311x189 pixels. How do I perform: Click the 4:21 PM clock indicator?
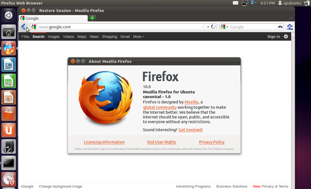267,3
